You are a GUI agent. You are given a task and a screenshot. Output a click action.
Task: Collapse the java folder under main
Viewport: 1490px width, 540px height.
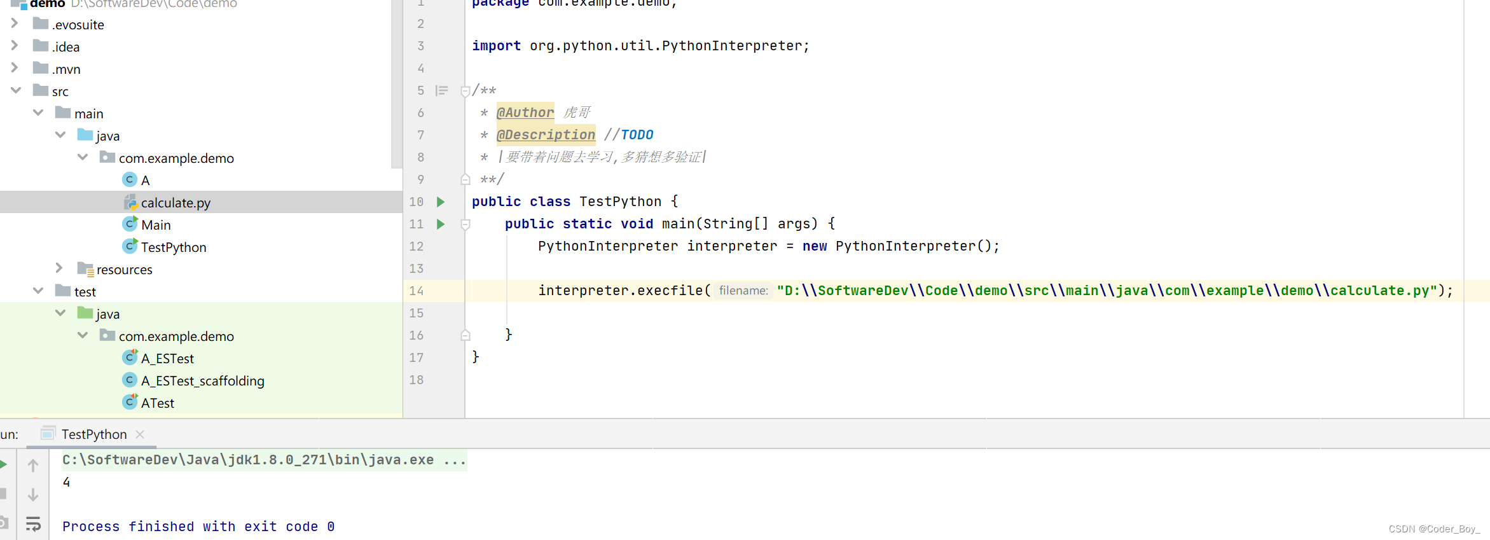pos(60,135)
